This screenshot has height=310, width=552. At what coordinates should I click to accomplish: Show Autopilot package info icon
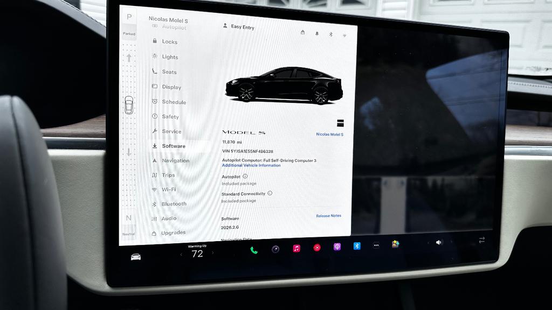[x=245, y=176]
